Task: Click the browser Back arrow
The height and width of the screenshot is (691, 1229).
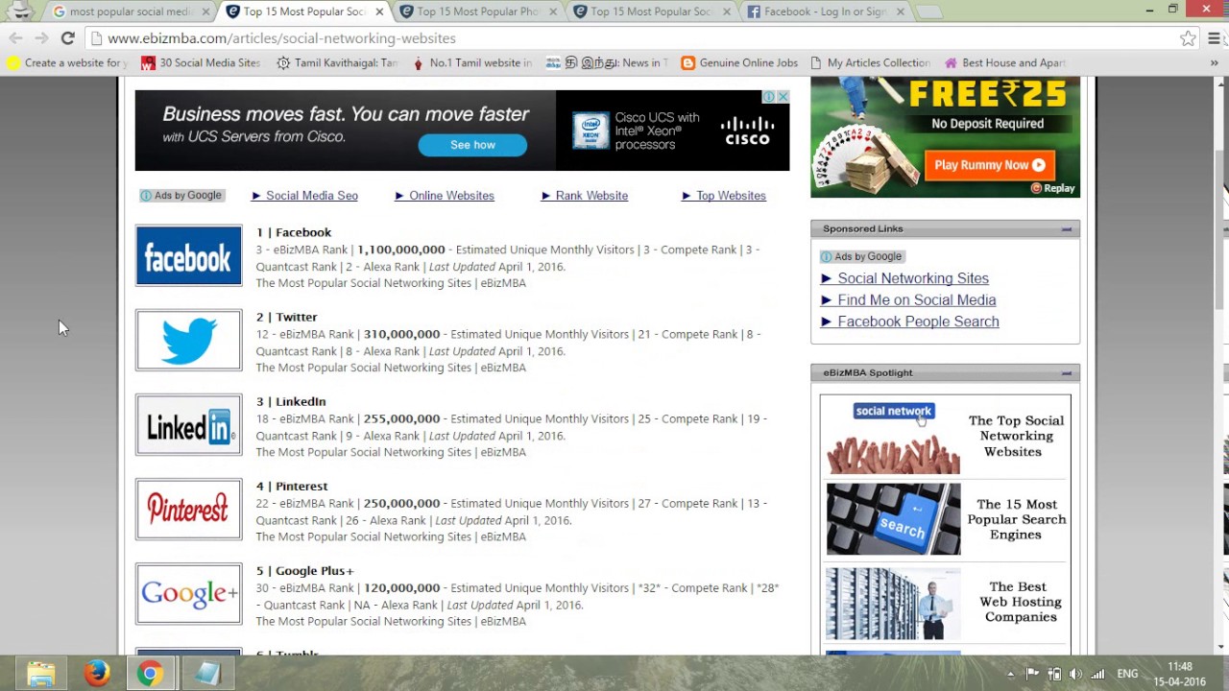Action: [15, 38]
